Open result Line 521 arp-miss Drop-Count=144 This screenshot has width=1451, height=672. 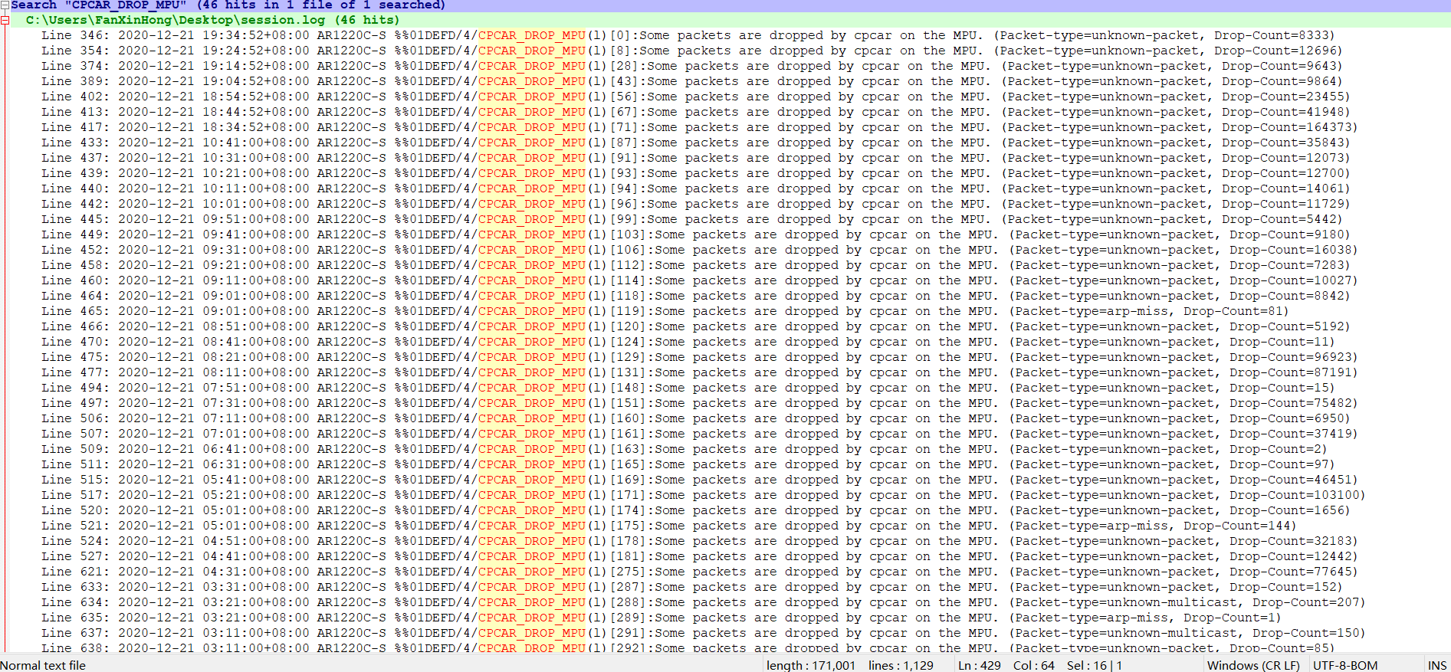click(x=669, y=526)
